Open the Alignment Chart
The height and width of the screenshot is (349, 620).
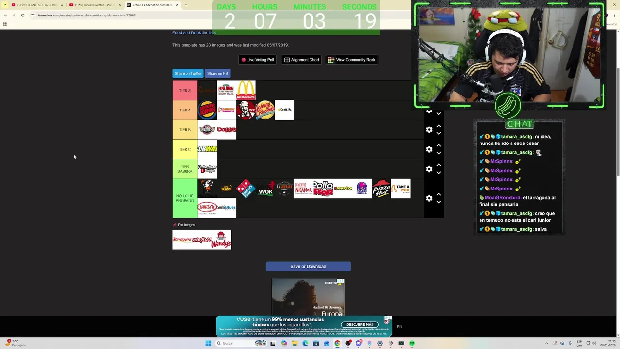(302, 60)
